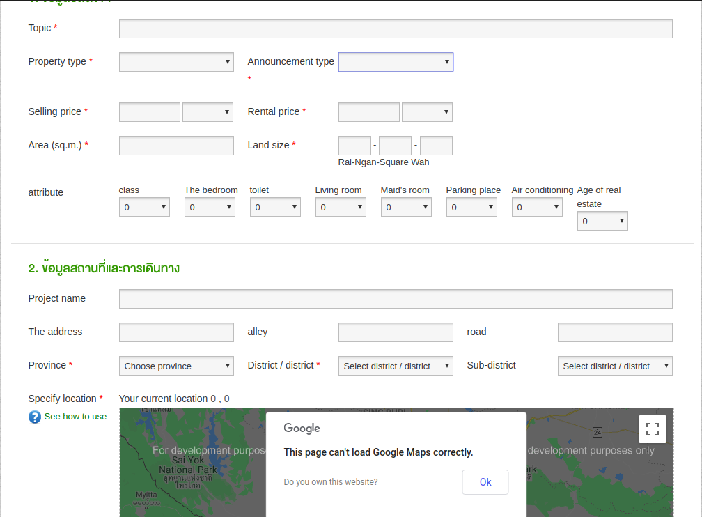702x517 pixels.
Task: Focus the Topic text field
Action: coord(396,29)
